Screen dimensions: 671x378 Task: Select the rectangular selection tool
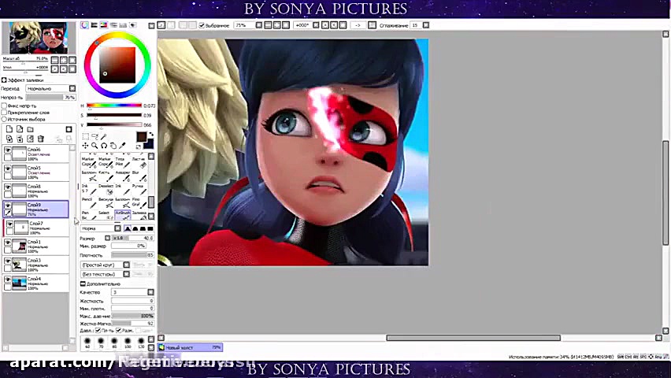coord(85,136)
